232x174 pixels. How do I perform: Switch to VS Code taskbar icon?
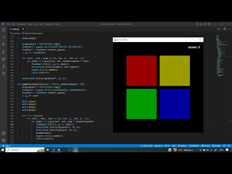tap(53, 150)
